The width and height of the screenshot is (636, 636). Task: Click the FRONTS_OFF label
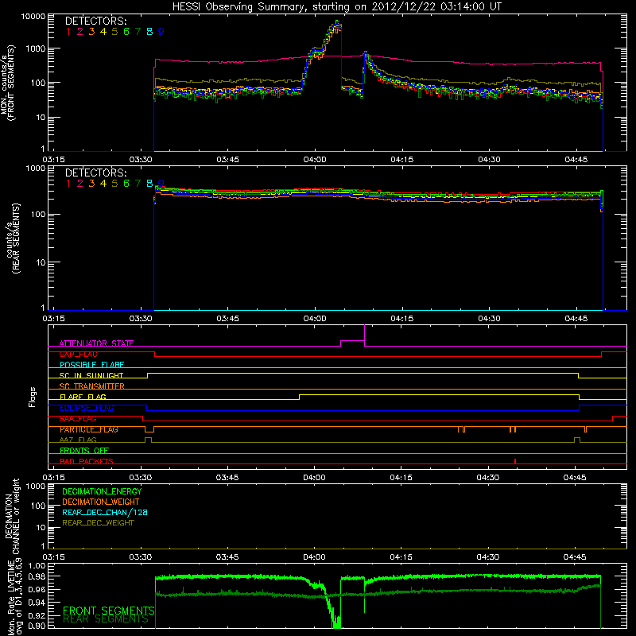tap(84, 450)
